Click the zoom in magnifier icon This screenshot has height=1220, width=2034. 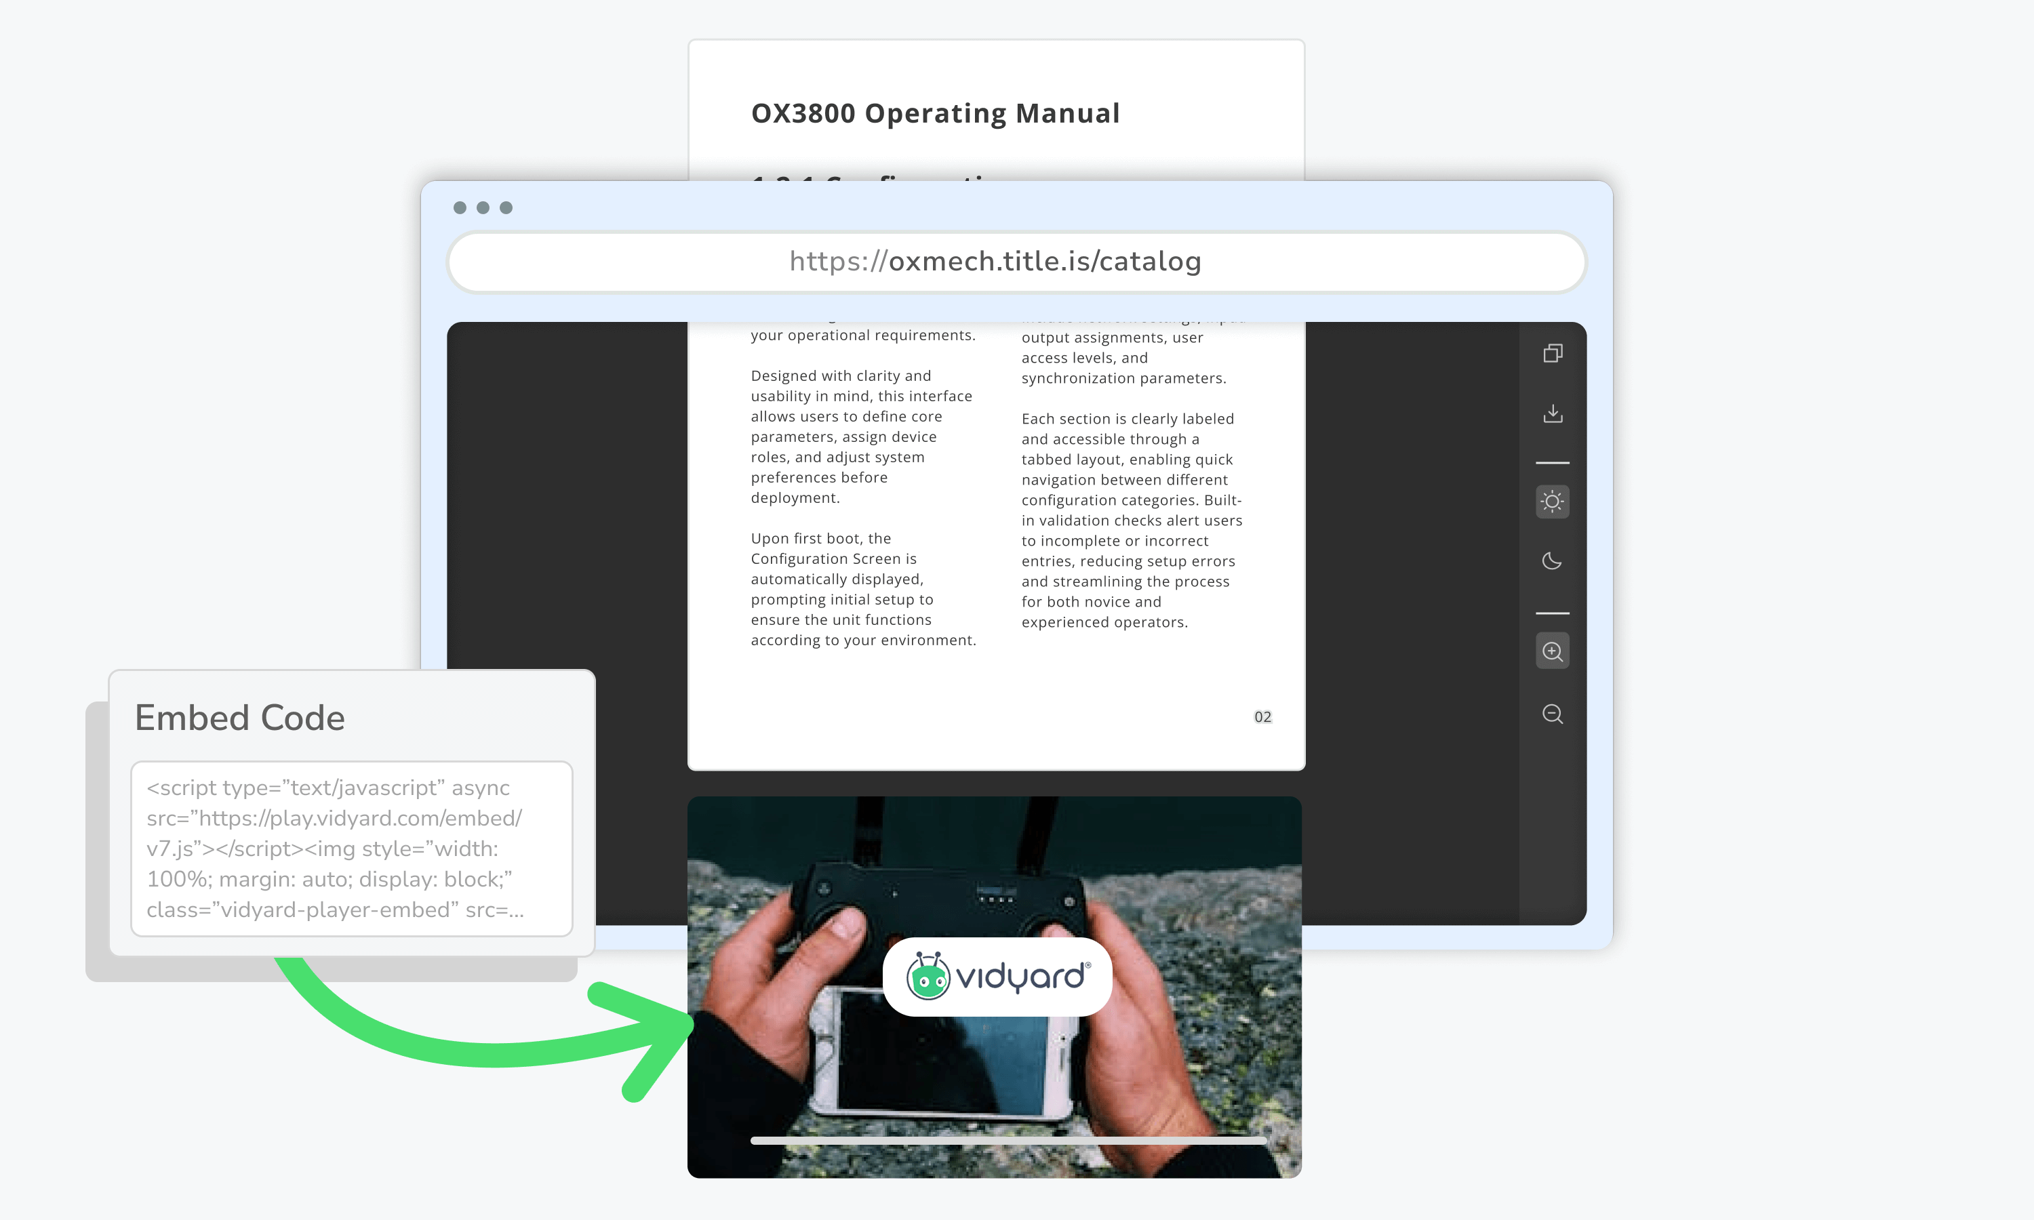pyautogui.click(x=1552, y=651)
